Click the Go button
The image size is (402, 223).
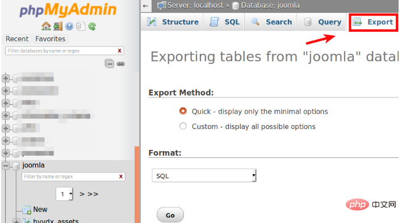(170, 215)
